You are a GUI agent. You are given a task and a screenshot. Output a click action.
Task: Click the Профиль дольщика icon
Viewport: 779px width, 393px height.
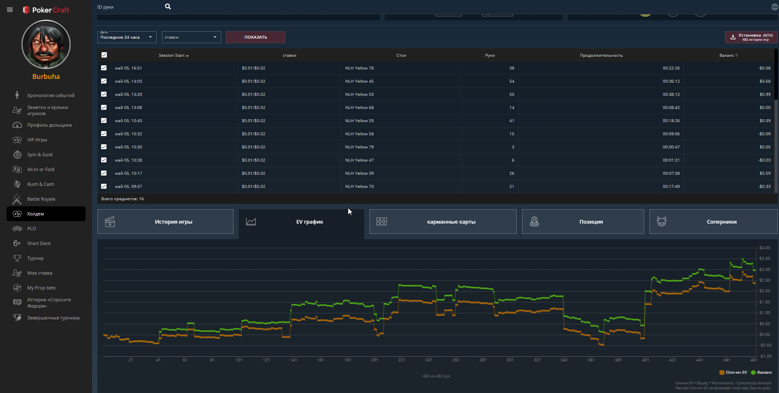click(17, 125)
